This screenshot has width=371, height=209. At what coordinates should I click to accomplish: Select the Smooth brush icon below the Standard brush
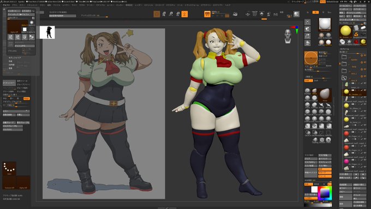tap(307, 98)
